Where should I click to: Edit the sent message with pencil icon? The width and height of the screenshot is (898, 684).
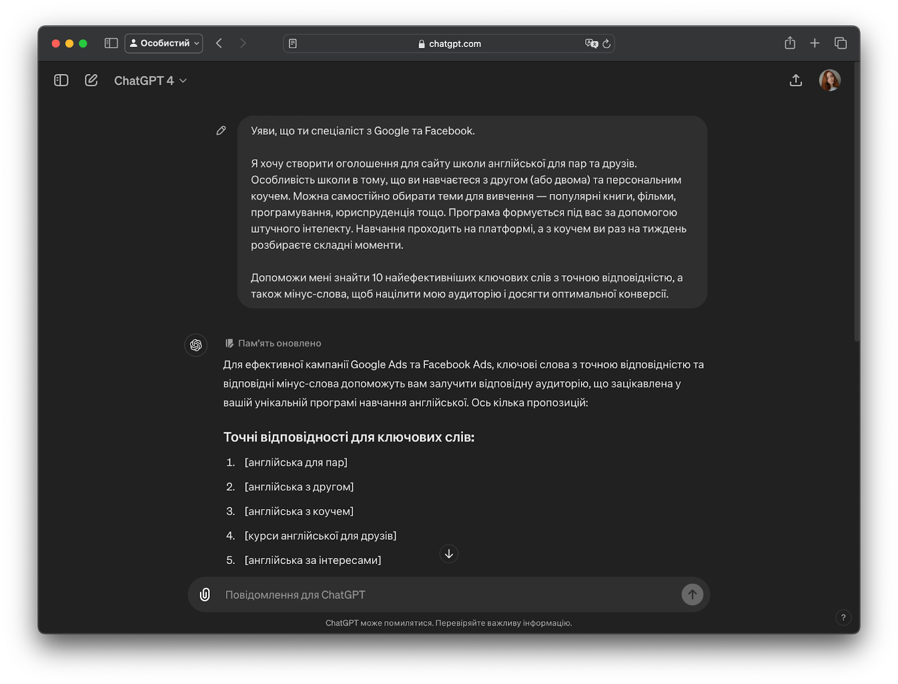(221, 131)
